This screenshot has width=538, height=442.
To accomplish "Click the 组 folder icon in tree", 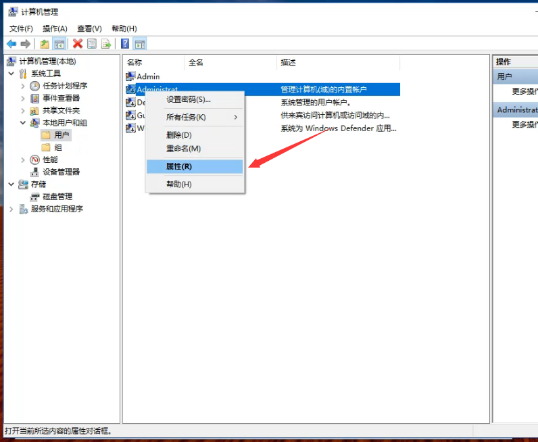I will (46, 147).
